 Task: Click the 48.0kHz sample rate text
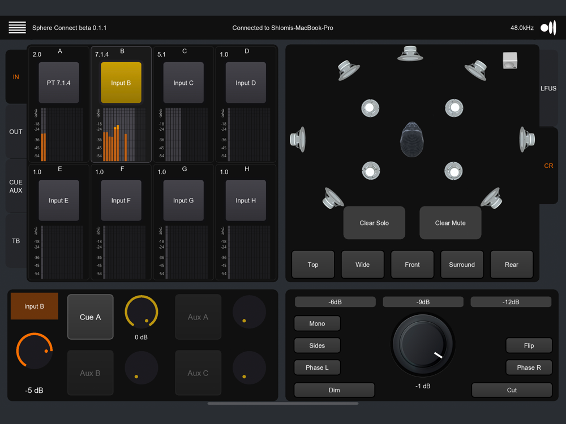[x=522, y=28]
